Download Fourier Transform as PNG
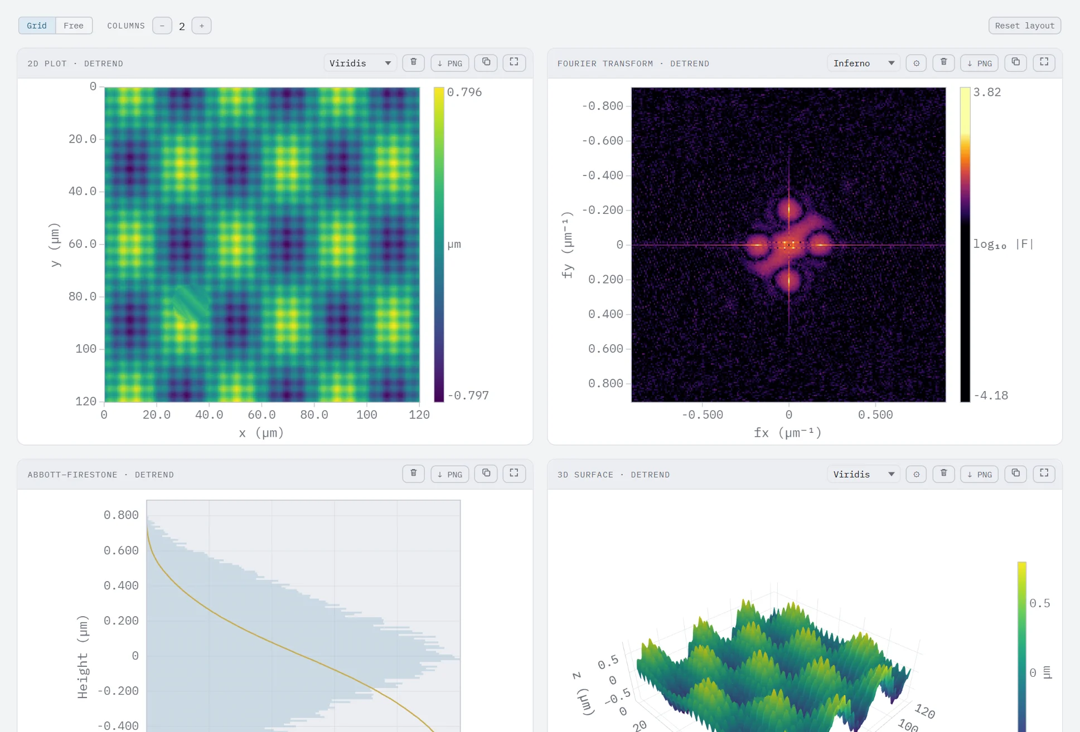This screenshot has height=732, width=1080. tap(980, 63)
